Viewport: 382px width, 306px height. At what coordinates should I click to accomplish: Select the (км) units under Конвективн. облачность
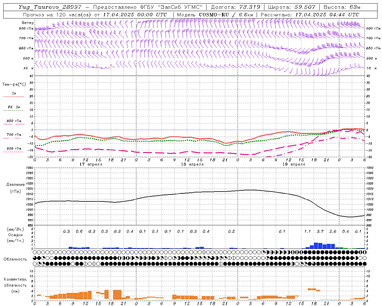click(15, 291)
